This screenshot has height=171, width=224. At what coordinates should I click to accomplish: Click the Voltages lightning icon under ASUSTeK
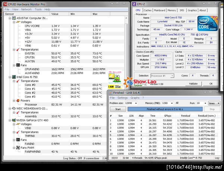click(x=18, y=22)
